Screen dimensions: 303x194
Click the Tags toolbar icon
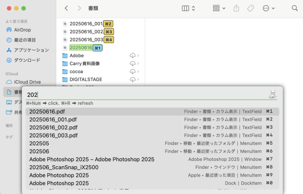click(250, 8)
